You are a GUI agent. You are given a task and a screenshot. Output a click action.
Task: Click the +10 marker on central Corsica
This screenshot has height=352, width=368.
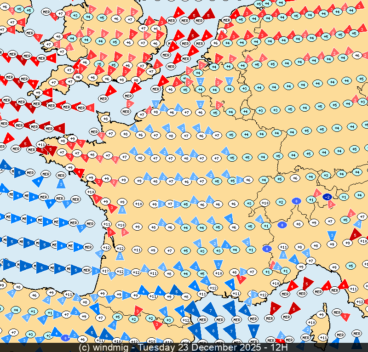pyautogui.click(x=311, y=323)
